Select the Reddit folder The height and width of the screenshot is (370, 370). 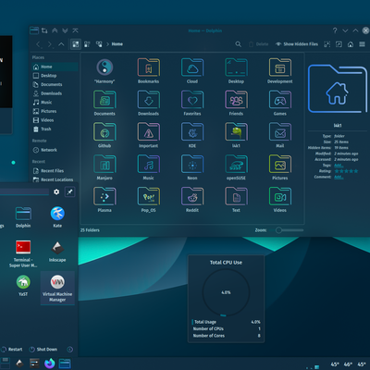pos(192,200)
